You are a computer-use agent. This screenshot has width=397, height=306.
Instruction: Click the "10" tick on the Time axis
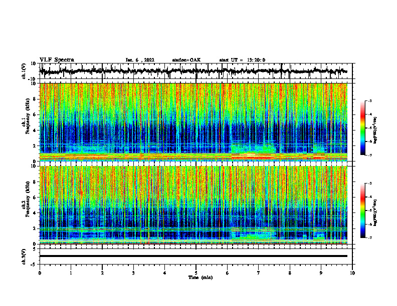point(352,273)
